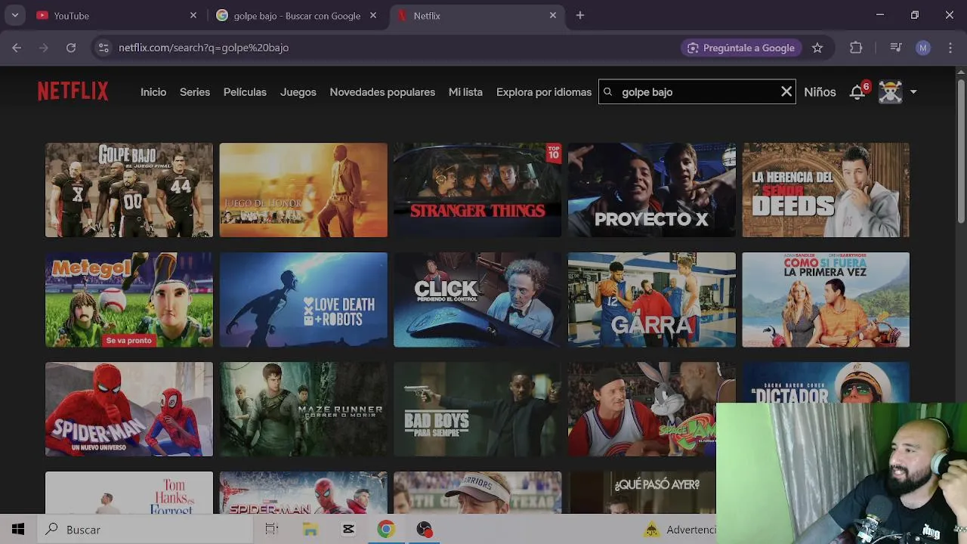Open the Juego de Honor thumbnail
This screenshot has width=967, height=544.
click(304, 190)
